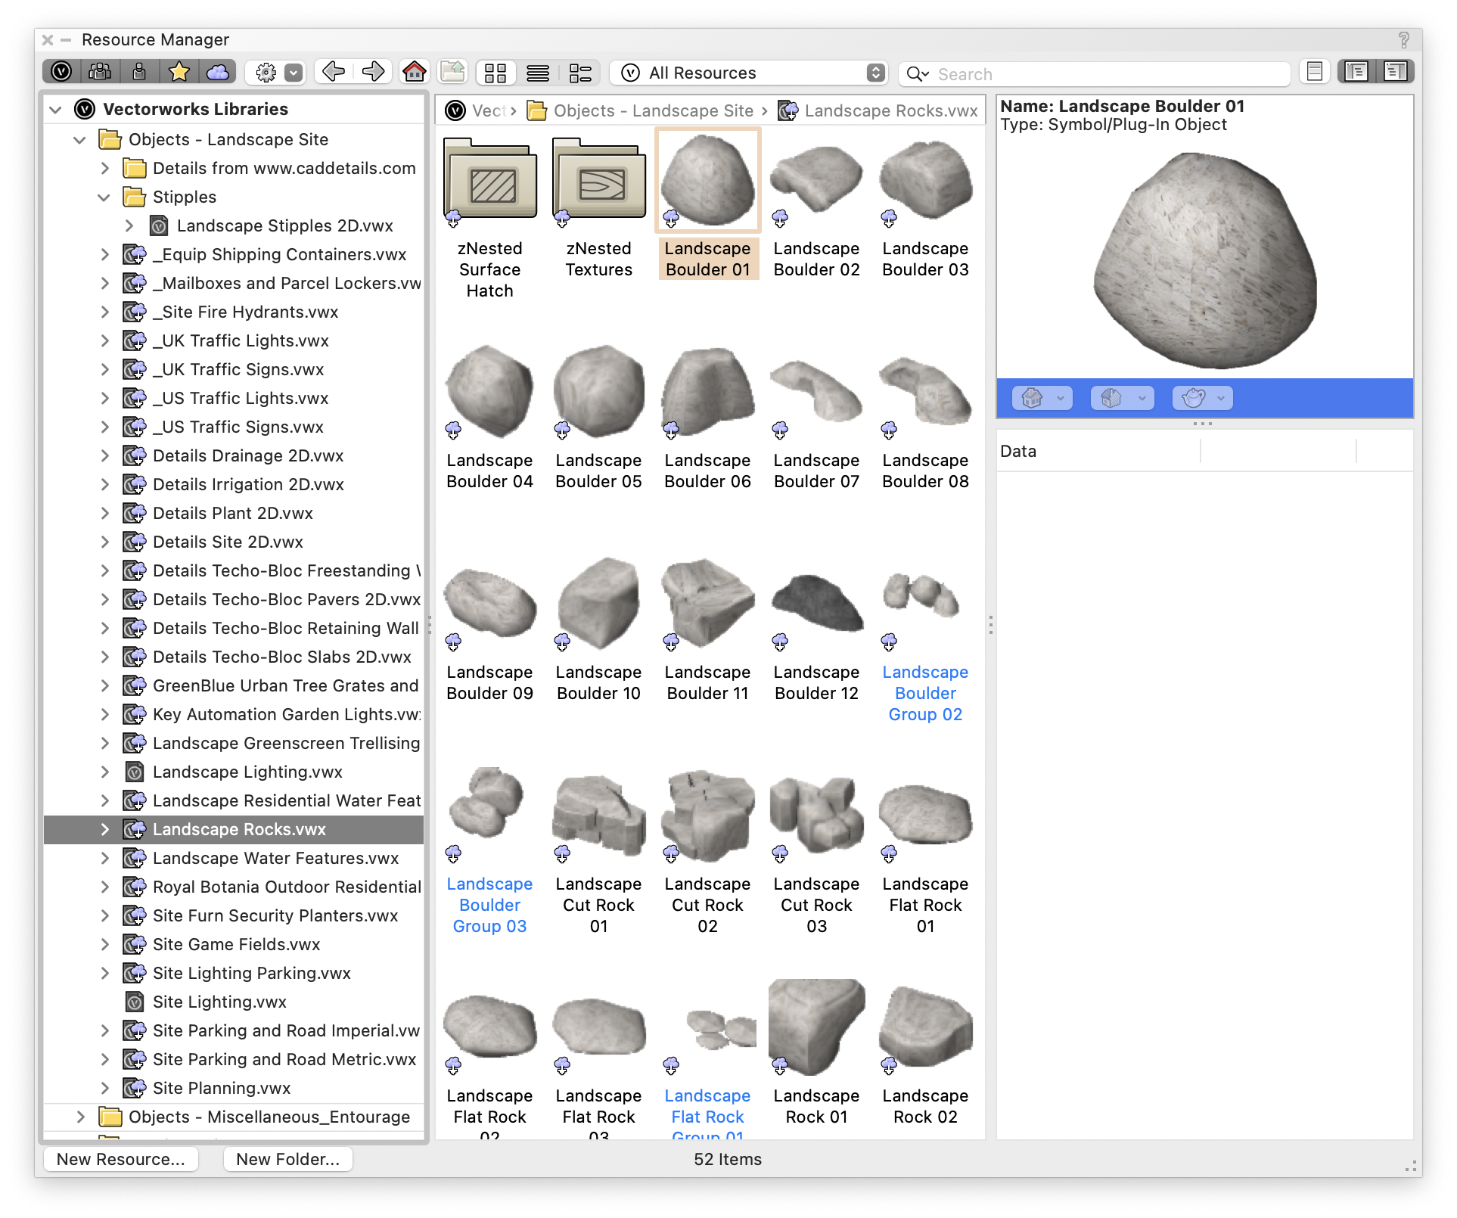Switch to list view mode

(x=538, y=72)
